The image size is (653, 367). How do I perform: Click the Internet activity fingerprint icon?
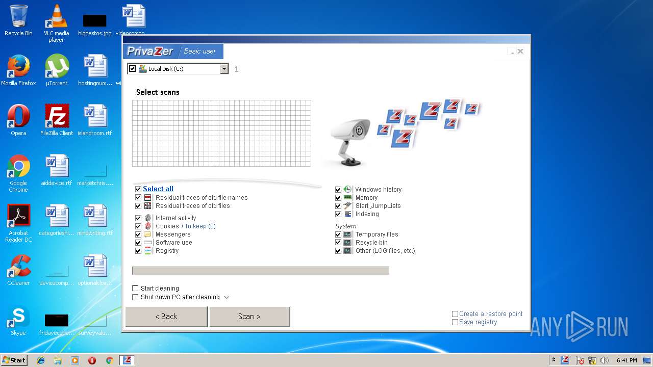coord(148,218)
